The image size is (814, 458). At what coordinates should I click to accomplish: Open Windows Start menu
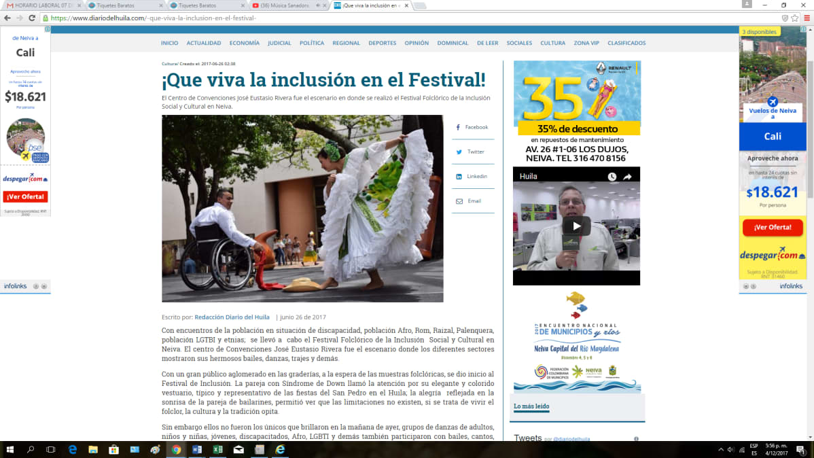(10, 450)
